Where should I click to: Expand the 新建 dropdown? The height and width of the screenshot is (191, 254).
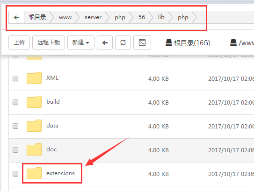(x=81, y=42)
